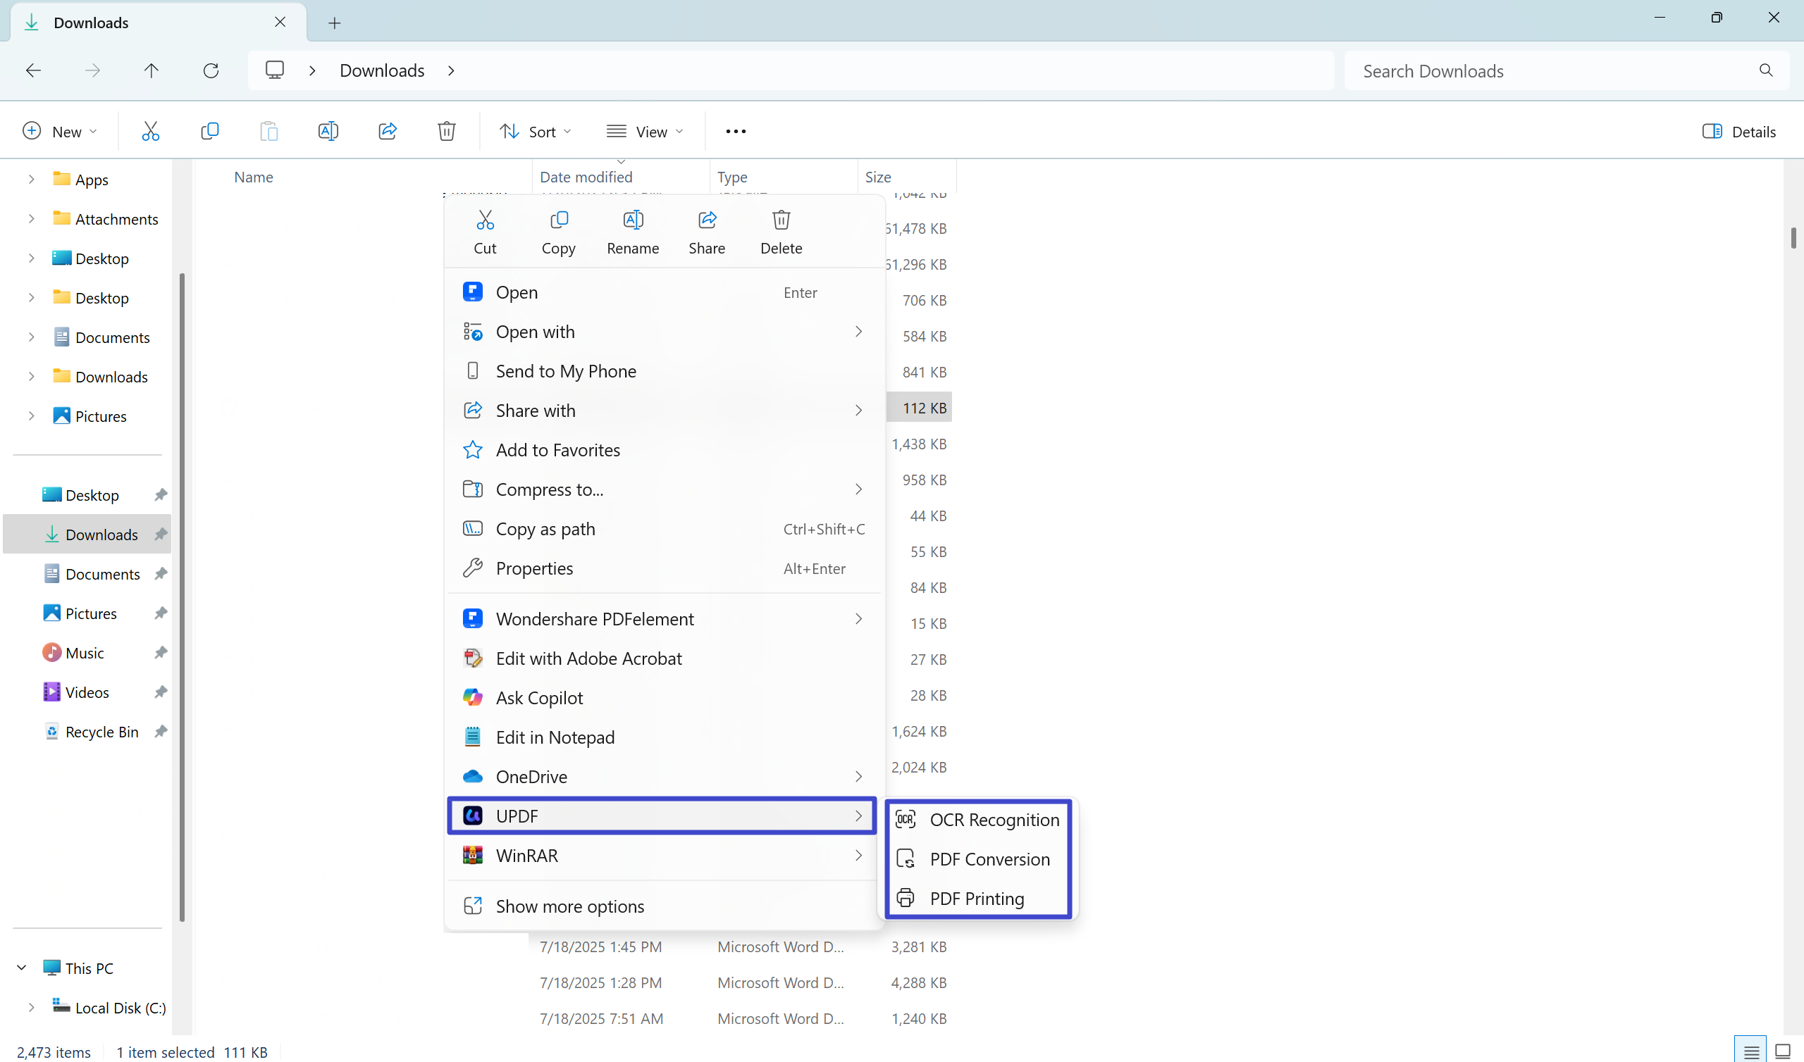Open the View dropdown
This screenshot has width=1804, height=1062.
click(644, 131)
